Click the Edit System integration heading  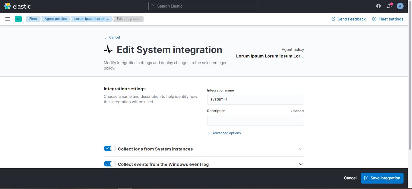[x=169, y=50]
